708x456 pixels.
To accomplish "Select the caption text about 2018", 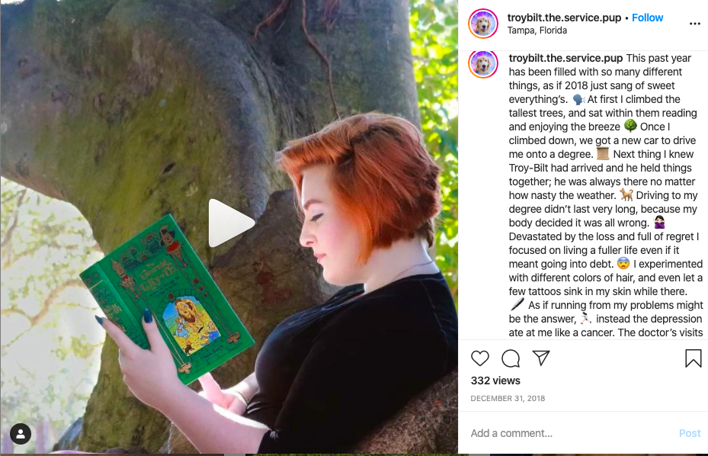I will [605, 195].
